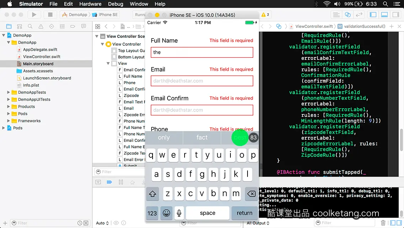Open the Auto variables scope dropdown
The height and width of the screenshot is (228, 404).
tap(102, 223)
